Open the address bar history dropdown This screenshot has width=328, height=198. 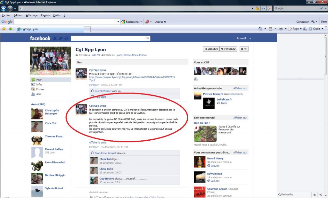(x=252, y=8)
